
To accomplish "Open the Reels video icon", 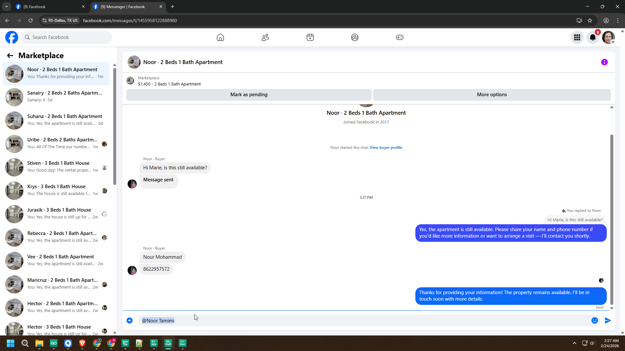I will [x=310, y=37].
